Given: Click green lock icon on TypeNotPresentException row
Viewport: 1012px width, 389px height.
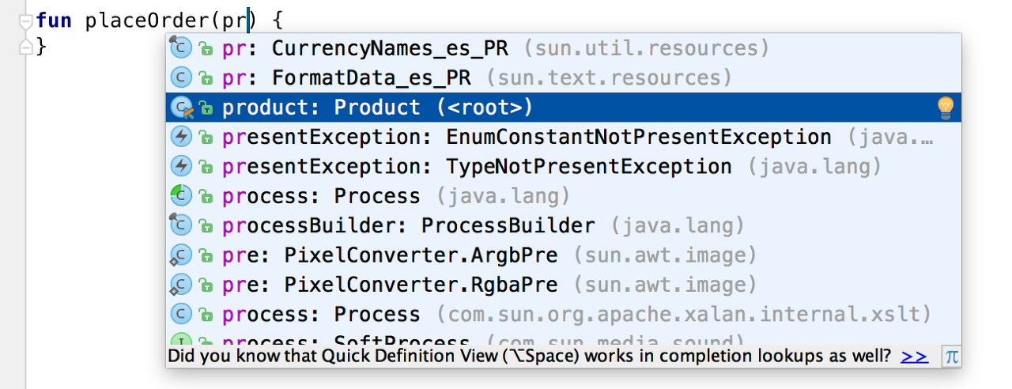Looking at the screenshot, I should [x=206, y=168].
